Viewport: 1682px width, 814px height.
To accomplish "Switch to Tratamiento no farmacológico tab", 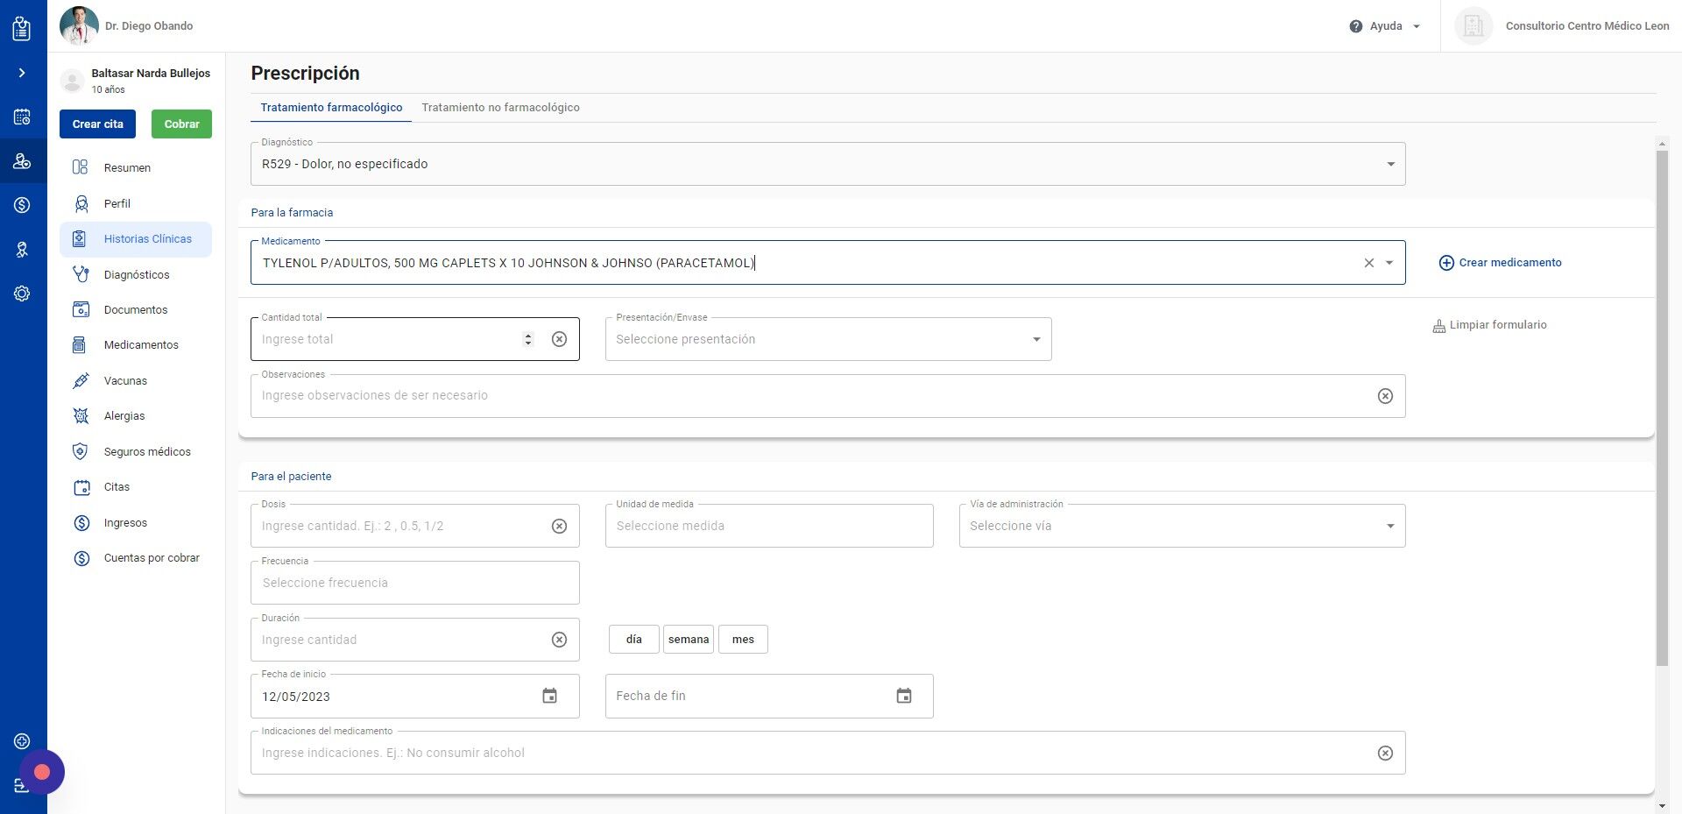I will [x=500, y=108].
